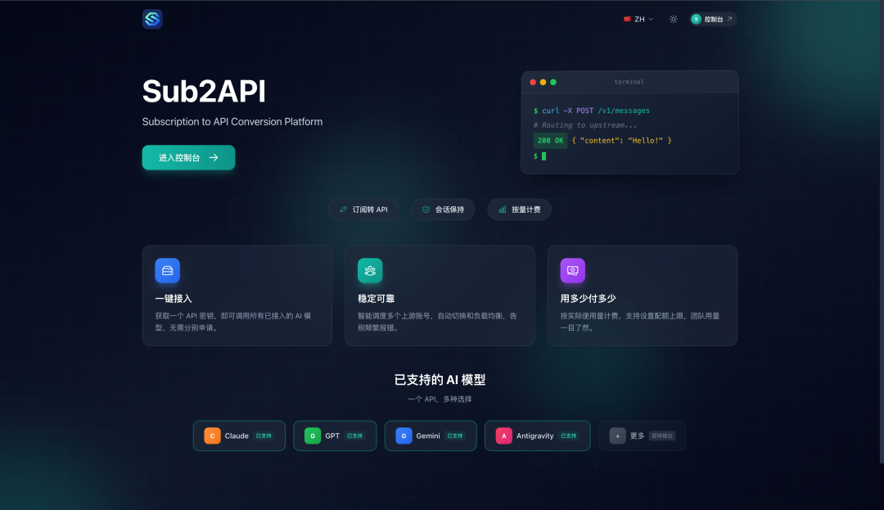The width and height of the screenshot is (884, 510).
Task: Click the 已支持 badge on Antigravity
Action: 568,436
